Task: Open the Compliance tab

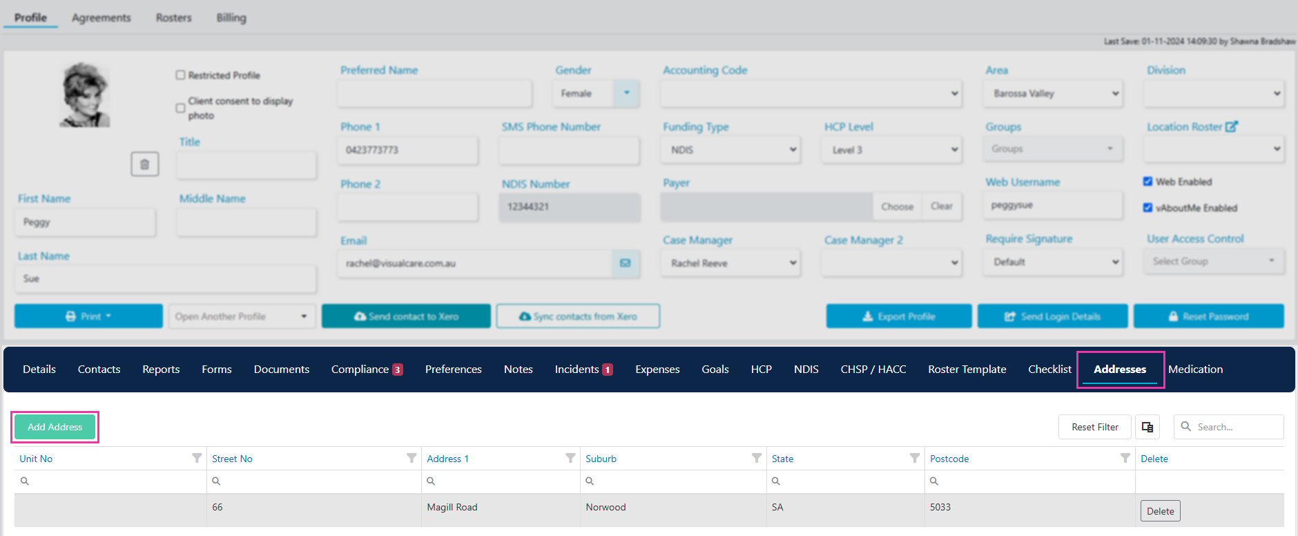Action: tap(367, 369)
